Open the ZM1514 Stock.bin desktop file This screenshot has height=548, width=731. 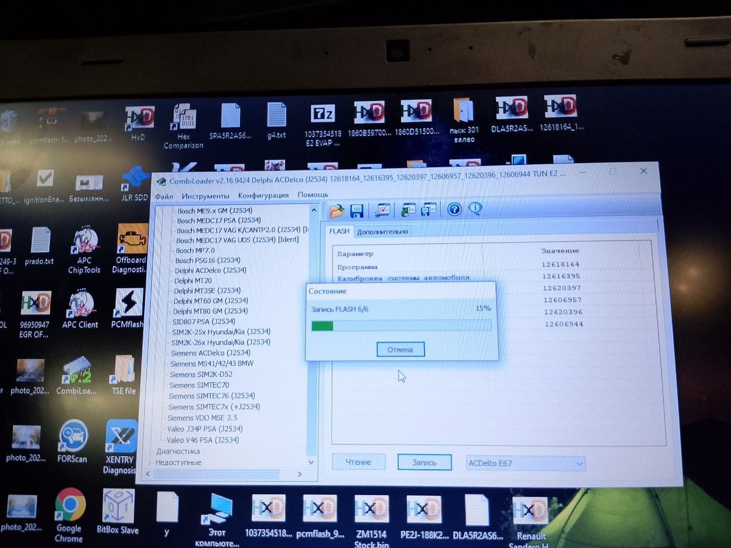[372, 520]
